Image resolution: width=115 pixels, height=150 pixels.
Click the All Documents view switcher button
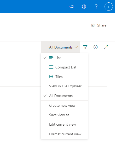(60, 47)
